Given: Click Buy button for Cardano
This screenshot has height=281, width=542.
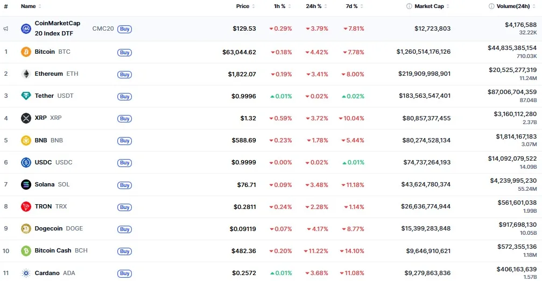Looking at the screenshot, I should click(x=124, y=273).
